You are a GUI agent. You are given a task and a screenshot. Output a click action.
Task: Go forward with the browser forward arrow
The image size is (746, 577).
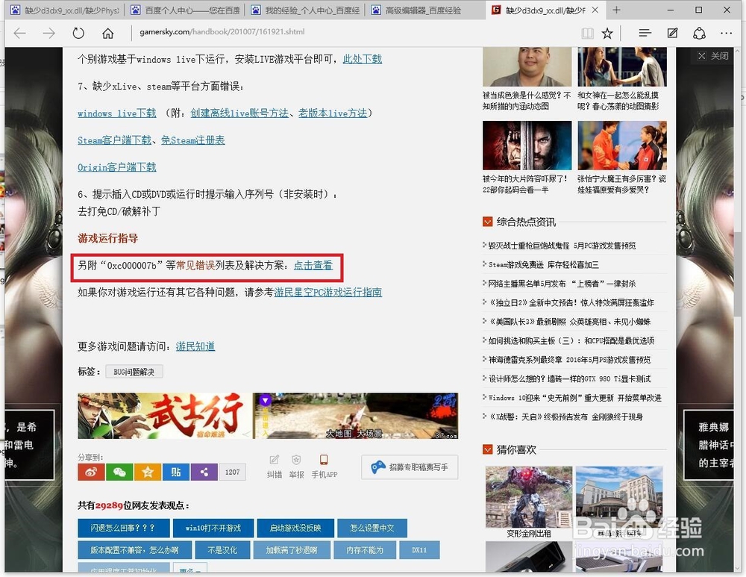(49, 33)
